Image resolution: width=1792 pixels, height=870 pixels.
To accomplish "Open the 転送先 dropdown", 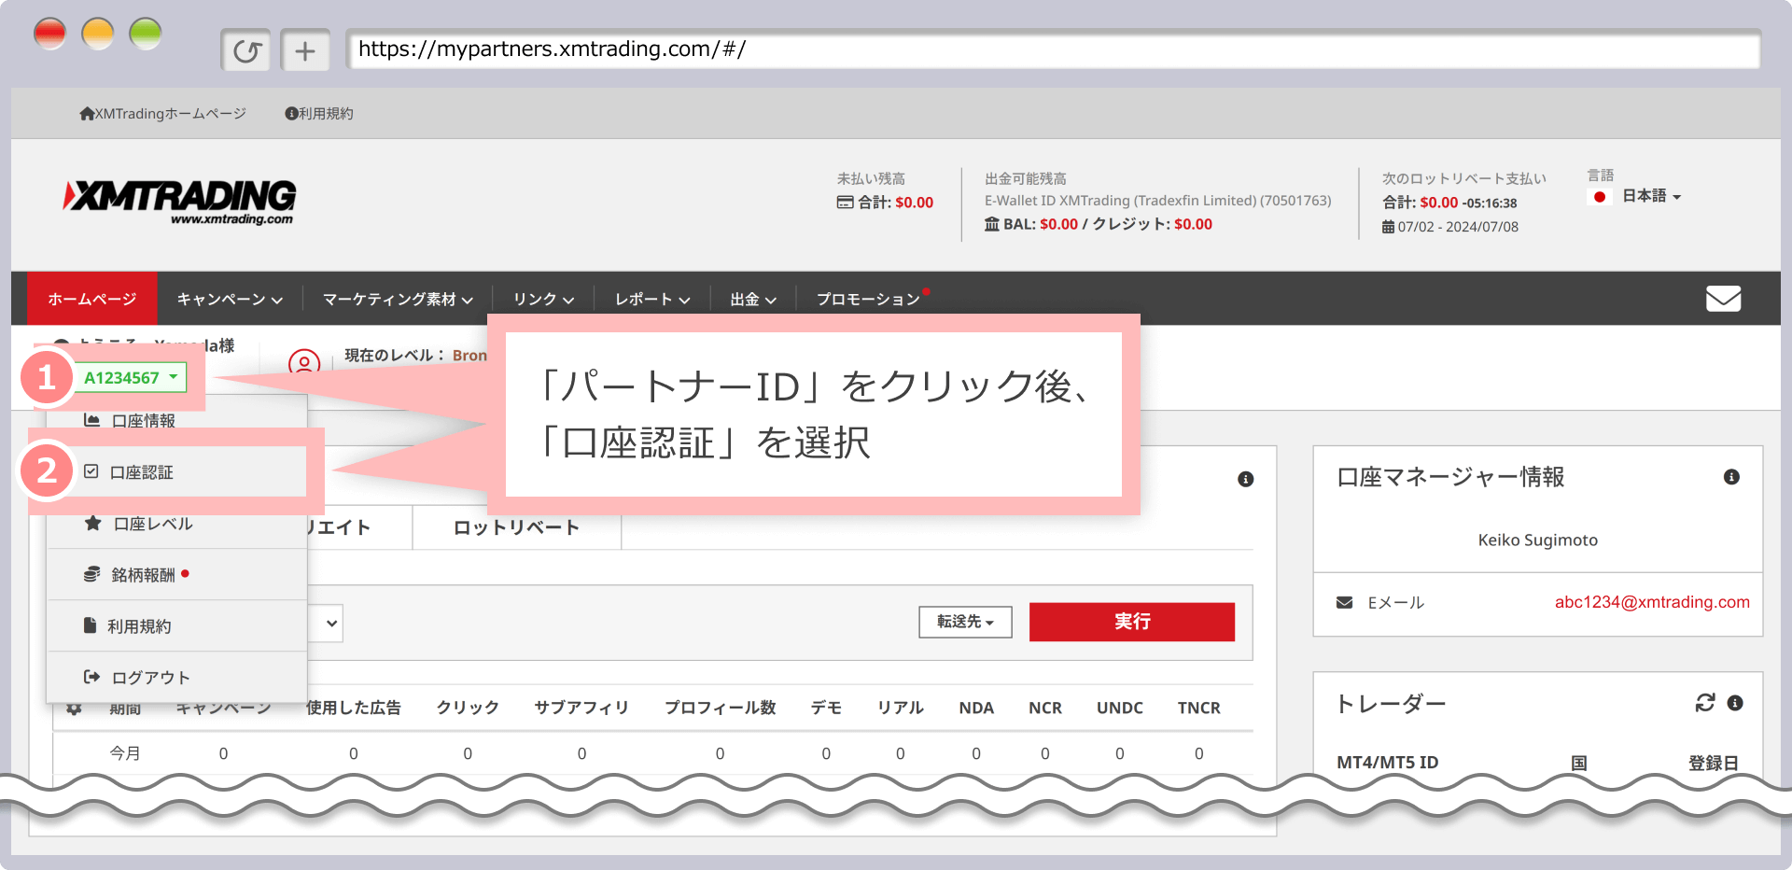I will (965, 623).
